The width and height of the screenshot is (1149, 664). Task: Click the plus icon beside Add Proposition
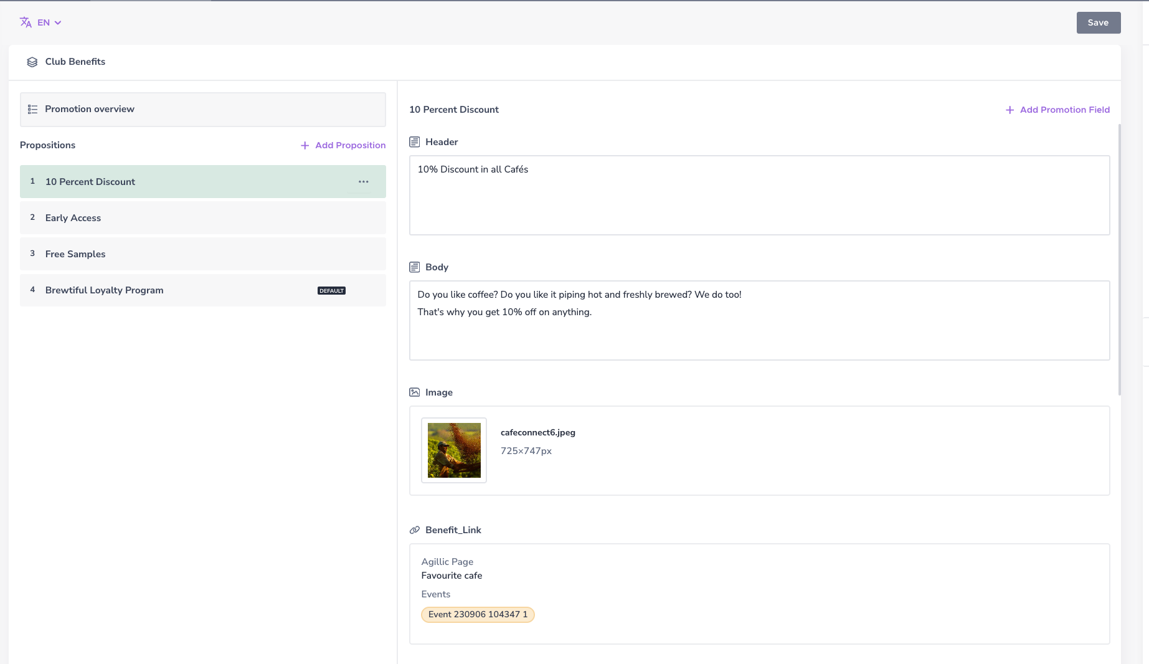pyautogui.click(x=305, y=145)
